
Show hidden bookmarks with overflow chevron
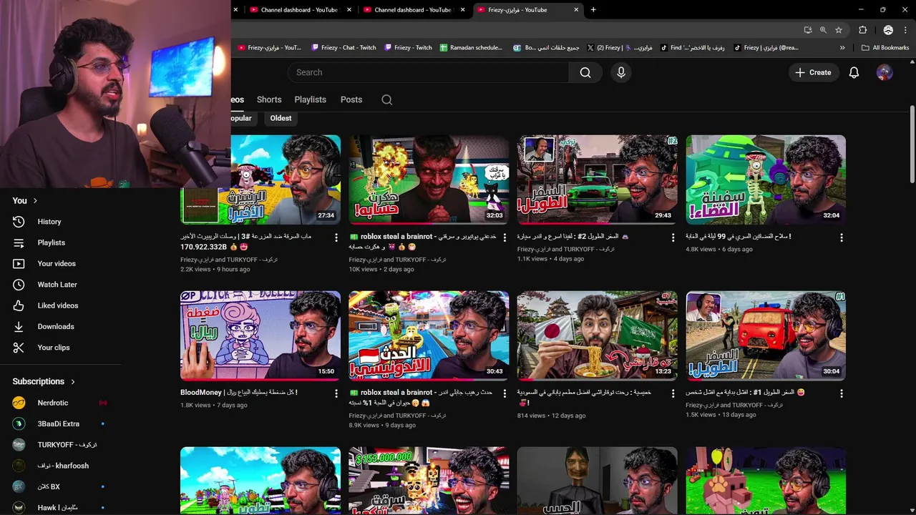[x=842, y=48]
